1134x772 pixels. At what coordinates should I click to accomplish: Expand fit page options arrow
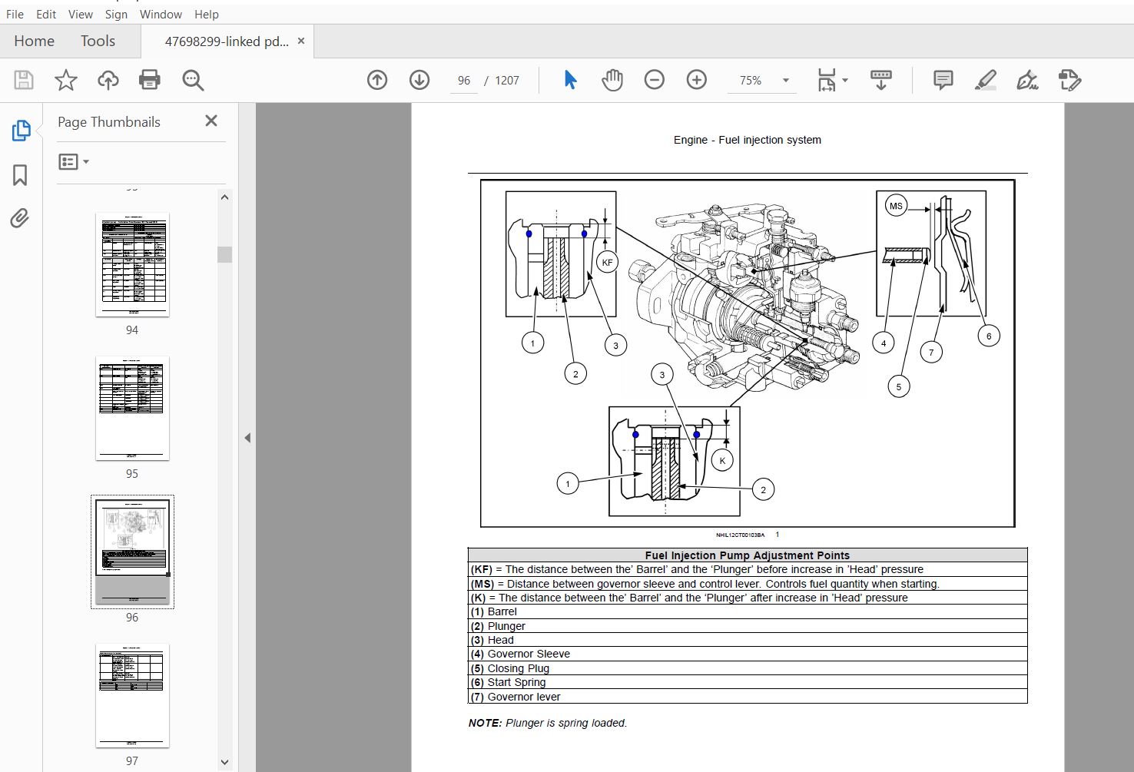click(845, 80)
